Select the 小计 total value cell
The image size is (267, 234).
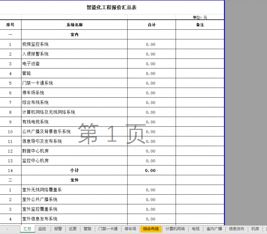pyautogui.click(x=151, y=170)
